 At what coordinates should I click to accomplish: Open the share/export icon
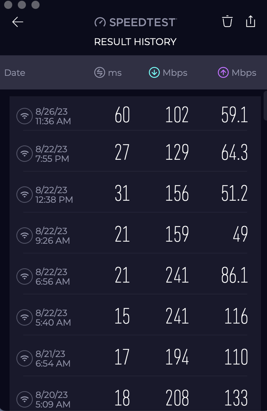point(251,21)
